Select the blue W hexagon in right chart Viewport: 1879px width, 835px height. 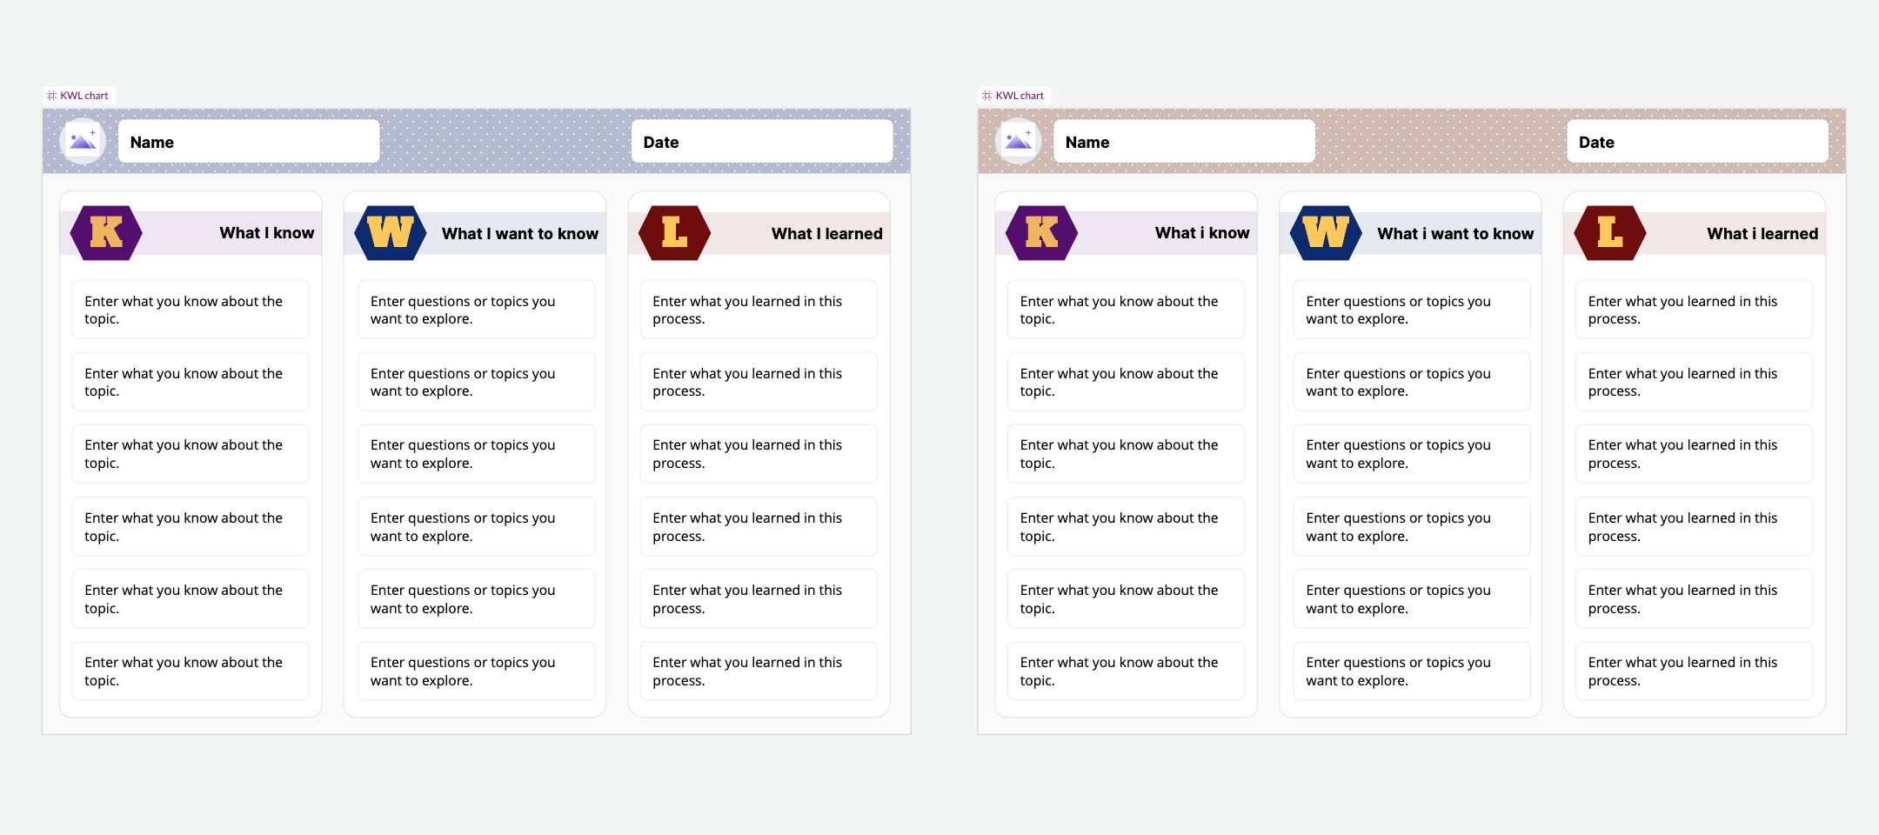[x=1326, y=233]
